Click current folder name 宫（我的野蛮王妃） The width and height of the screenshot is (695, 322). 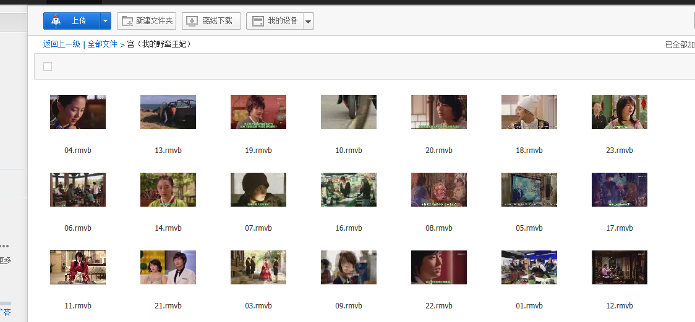pyautogui.click(x=160, y=44)
